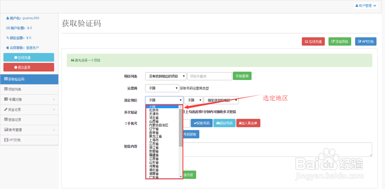
Task: Click the province 选定地区 dropdown
Action: coord(164,100)
